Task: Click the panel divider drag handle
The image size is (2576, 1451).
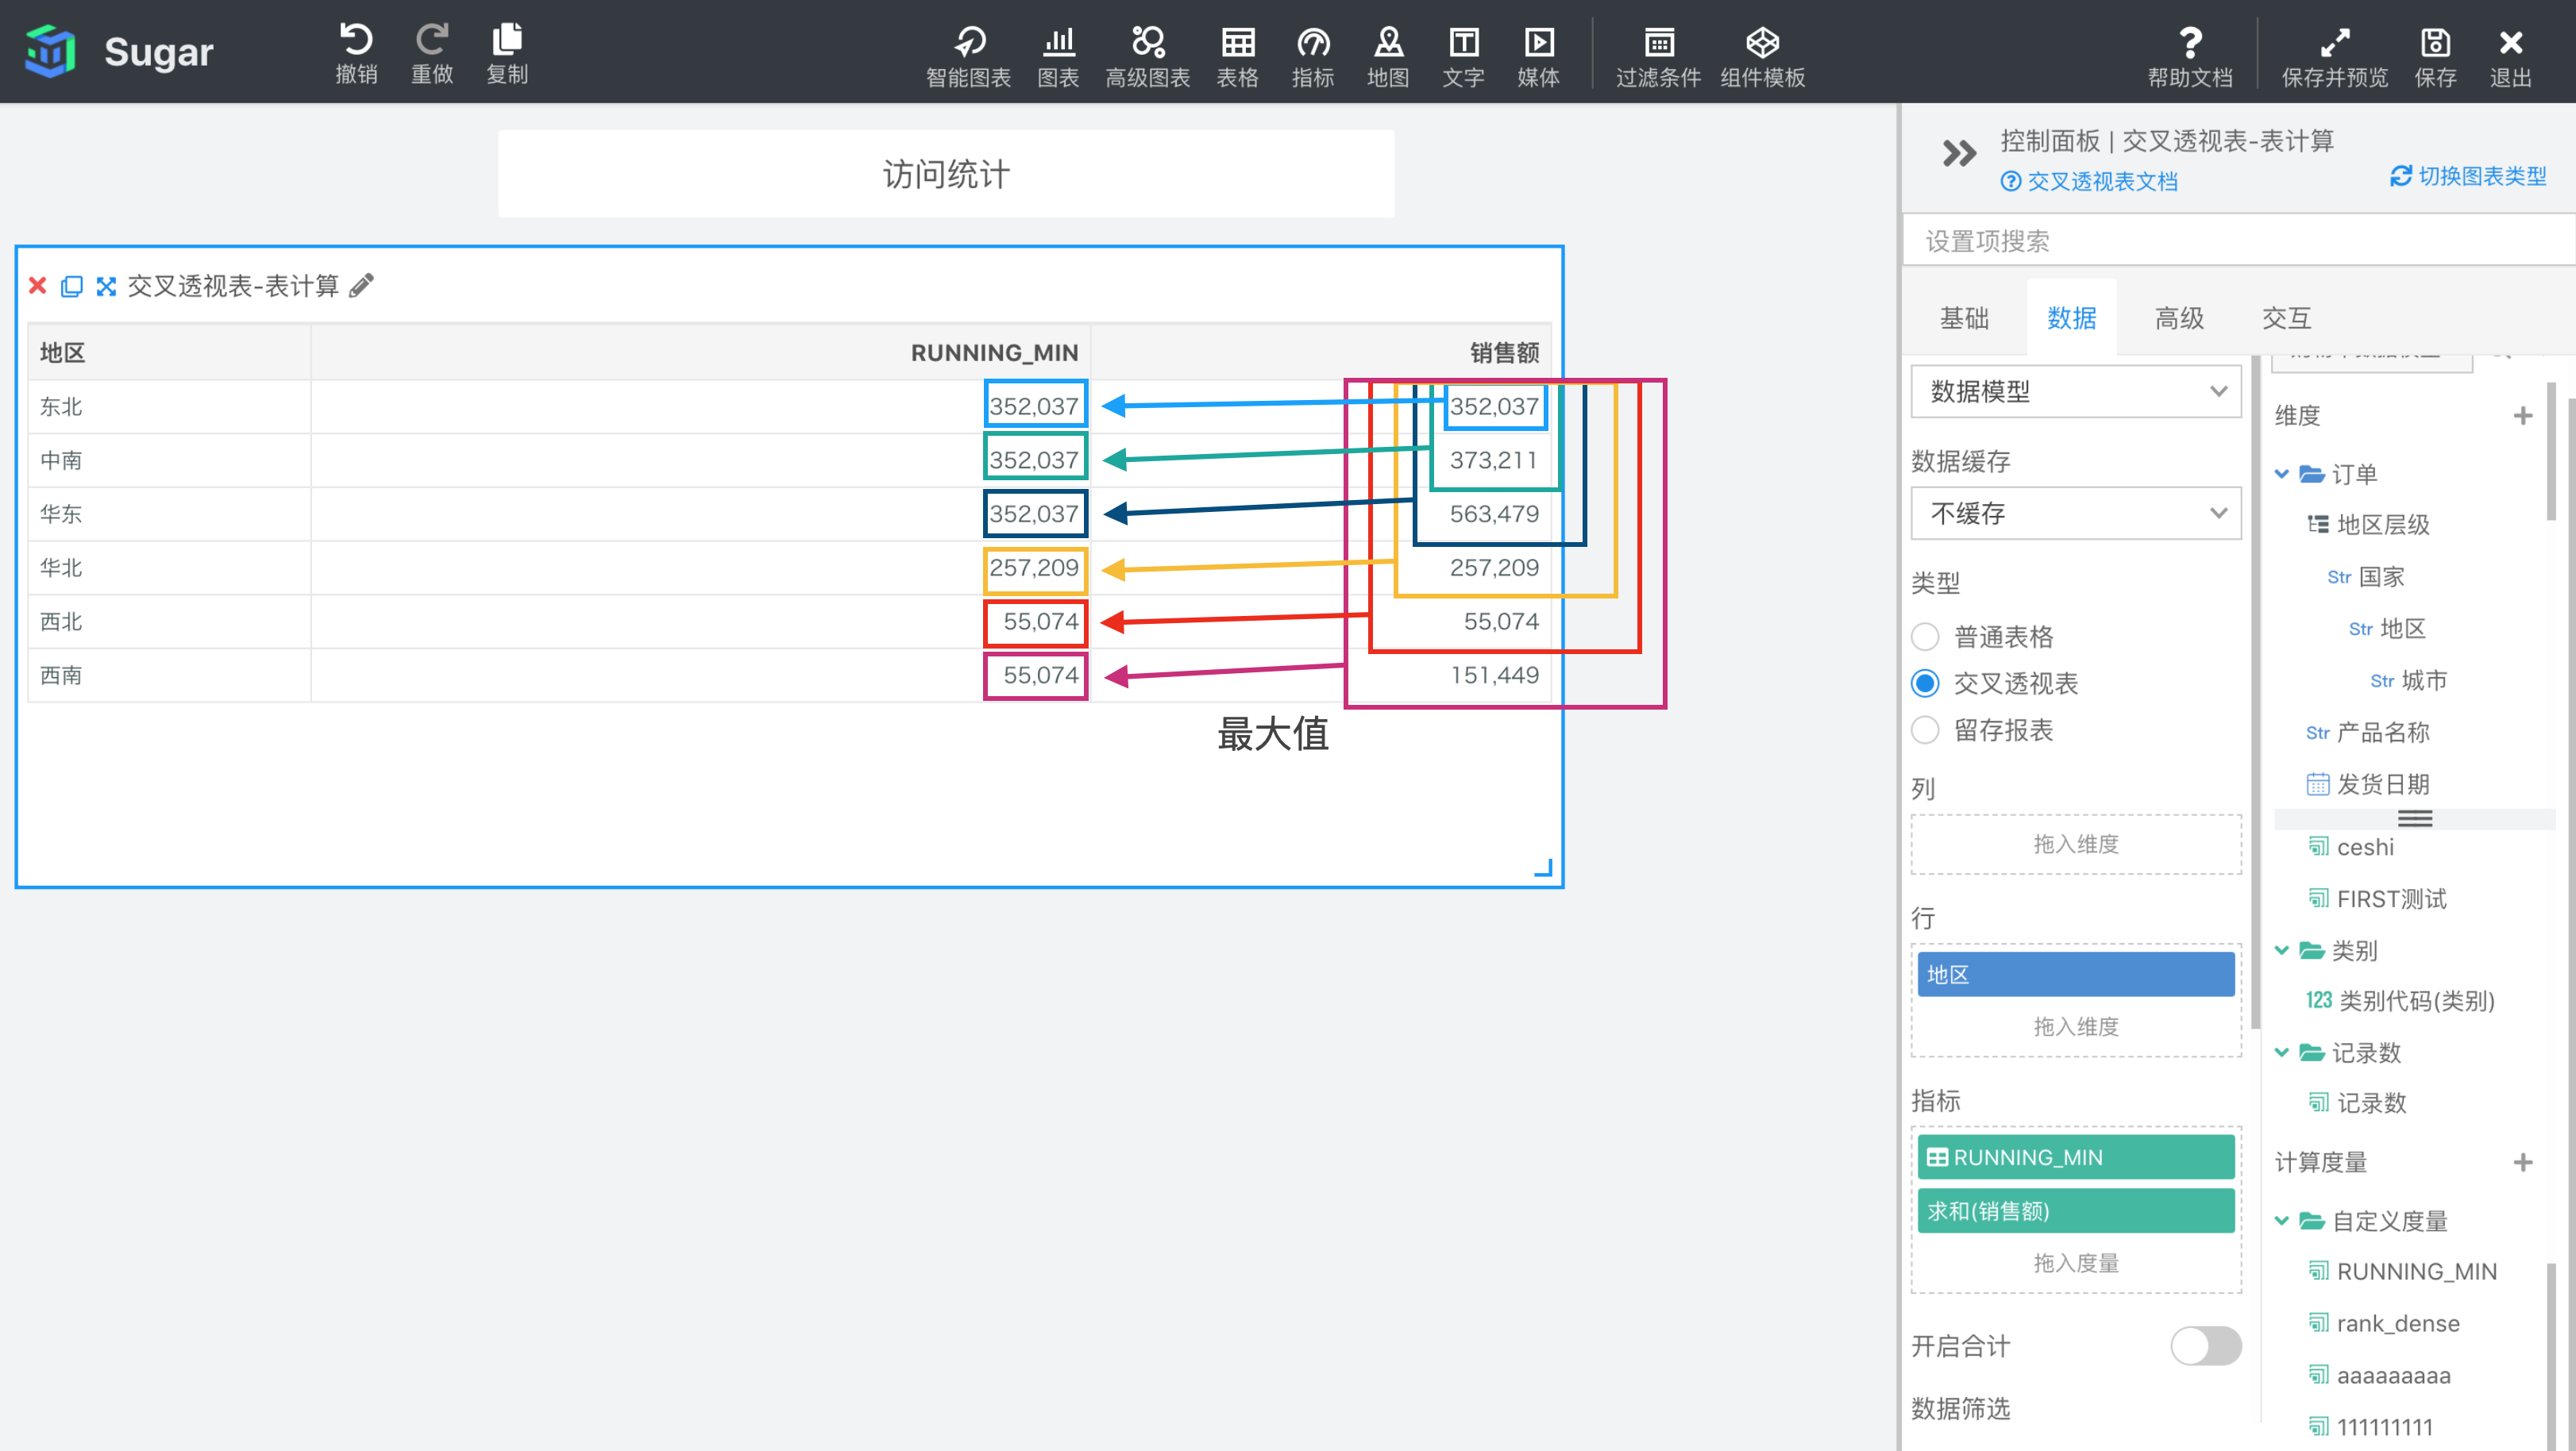Action: coord(2415,818)
